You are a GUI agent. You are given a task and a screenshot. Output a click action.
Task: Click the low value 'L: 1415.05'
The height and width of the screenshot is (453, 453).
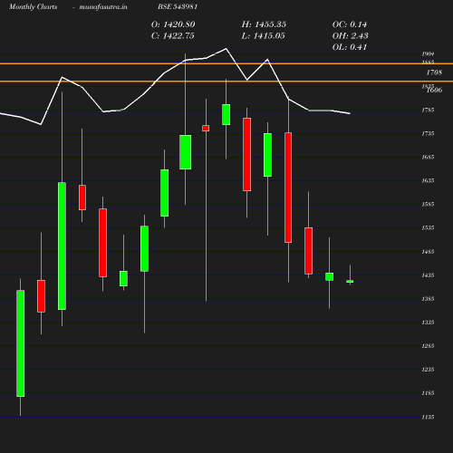[x=263, y=35]
